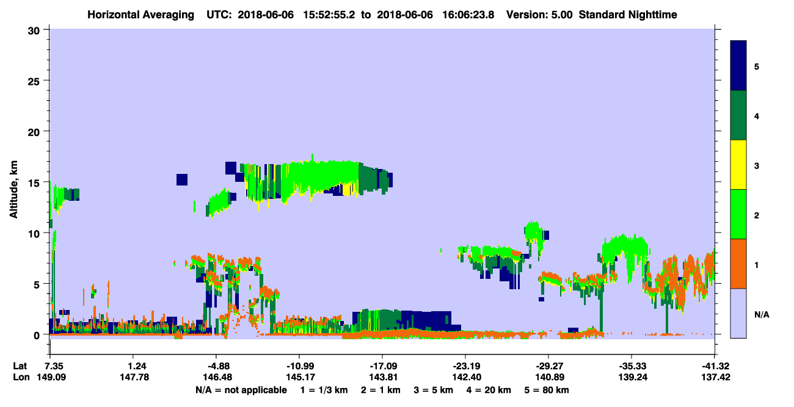This screenshot has height=407, width=794.
Task: Click the yellow color bar segment labeled 3
Action: point(738,165)
